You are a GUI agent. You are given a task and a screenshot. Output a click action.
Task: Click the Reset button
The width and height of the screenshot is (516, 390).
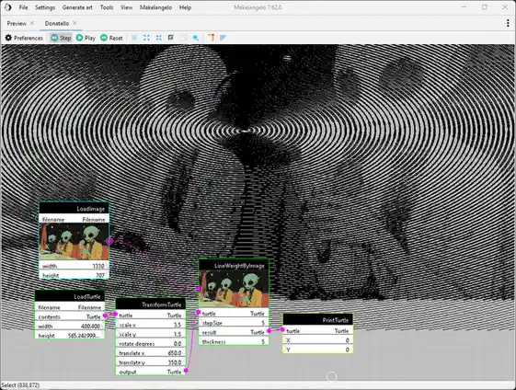[x=111, y=38]
